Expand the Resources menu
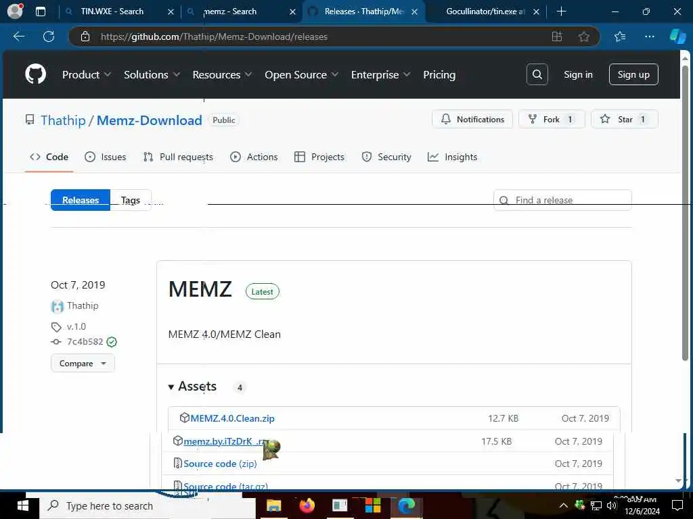693x519 pixels. pos(222,74)
